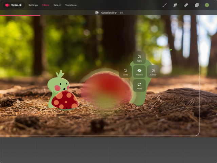Viewport: 217px width, 163px height.
Task: Open the Filters menu
Action: tap(46, 5)
